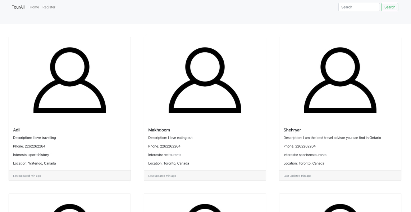Click Makhdoom's phone number line
This screenshot has height=212, width=411.
pyautogui.click(x=164, y=146)
